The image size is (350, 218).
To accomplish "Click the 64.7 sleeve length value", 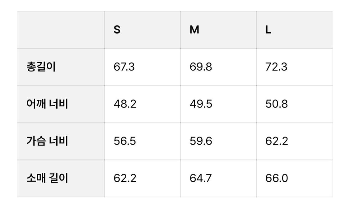I will [x=201, y=178].
